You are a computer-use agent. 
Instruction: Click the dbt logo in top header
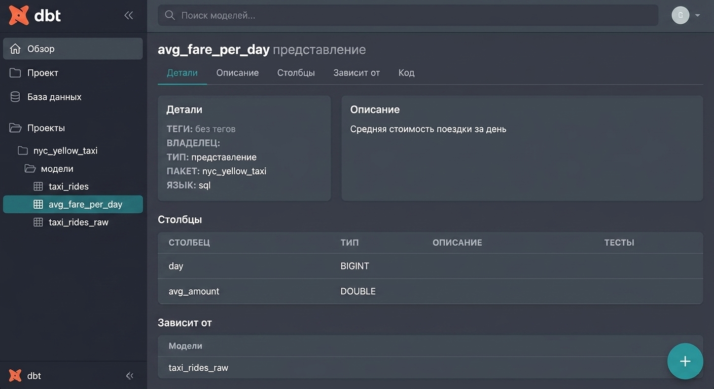click(35, 16)
